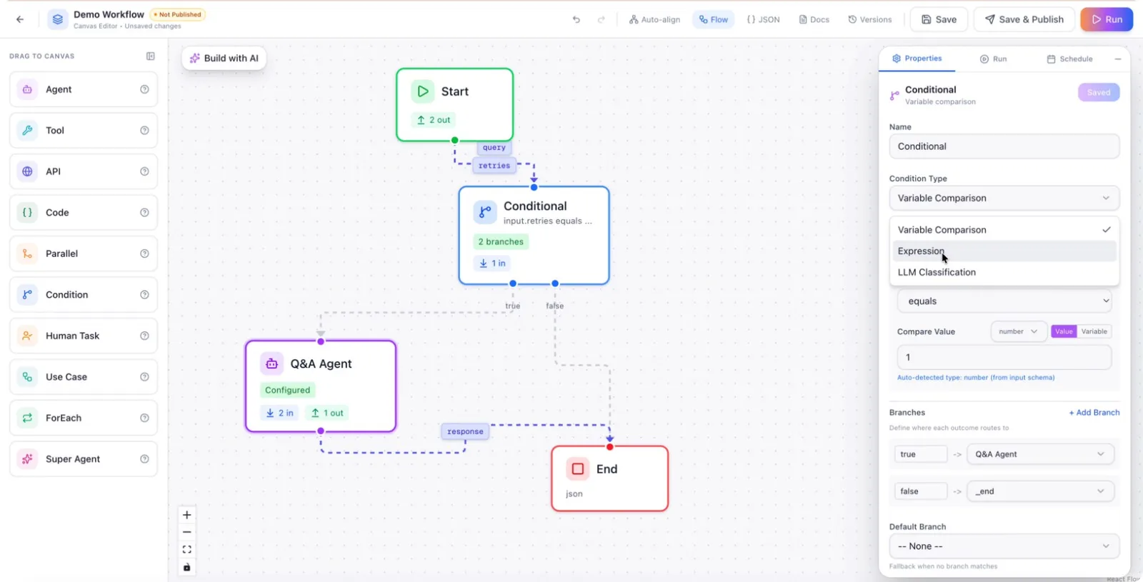Click the undo arrow icon
This screenshot has width=1143, height=582.
[x=577, y=19]
